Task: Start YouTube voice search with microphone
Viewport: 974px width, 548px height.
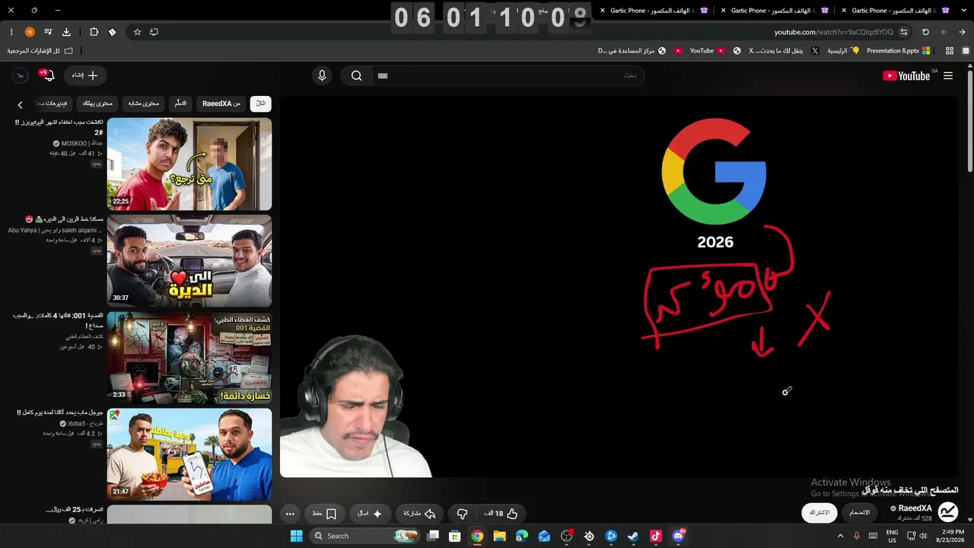Action: tap(322, 75)
